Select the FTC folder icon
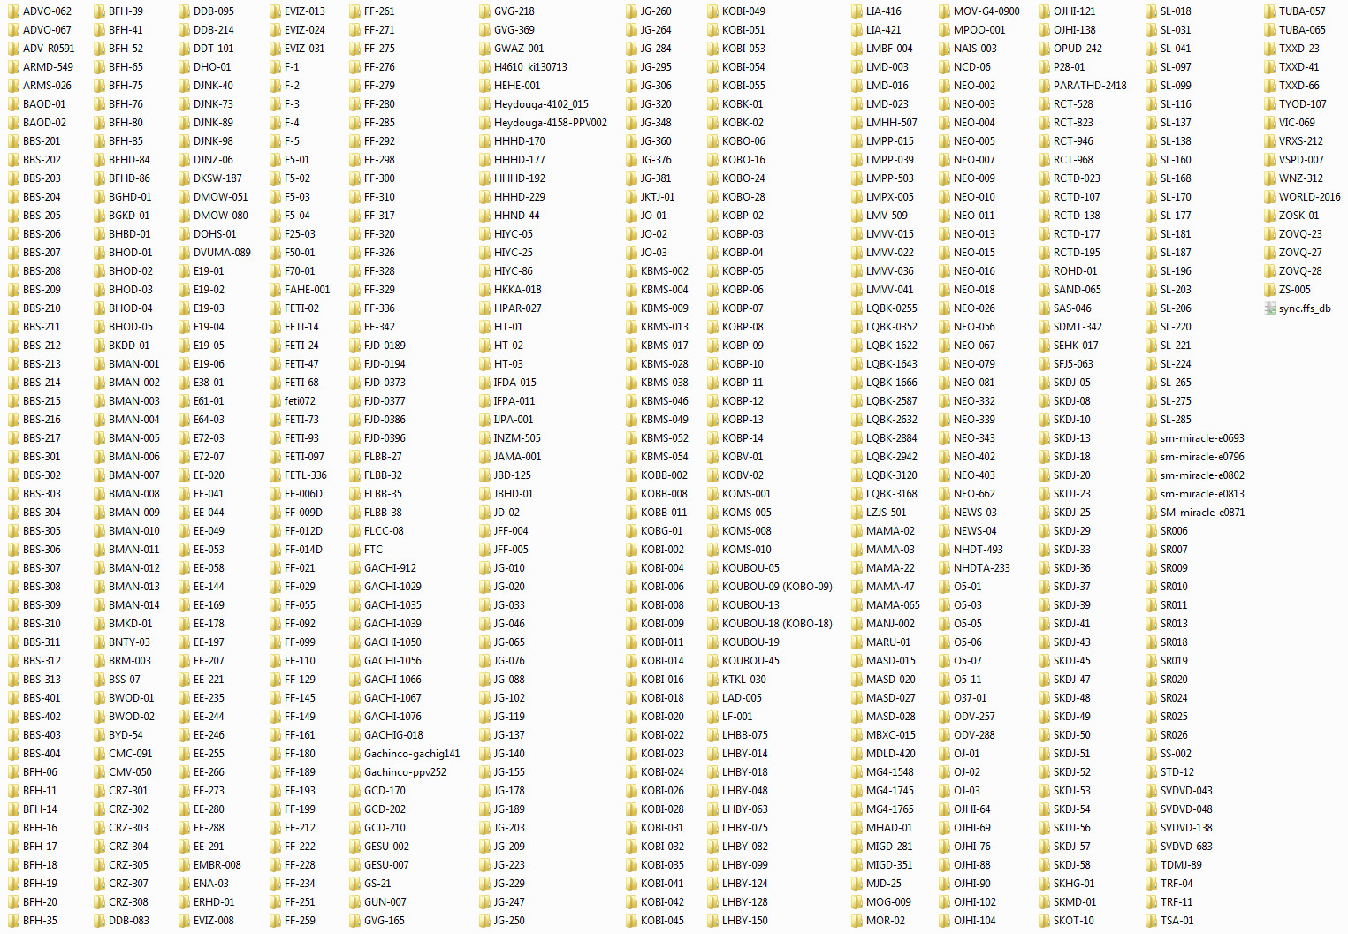The image size is (1348, 934). tap(354, 550)
